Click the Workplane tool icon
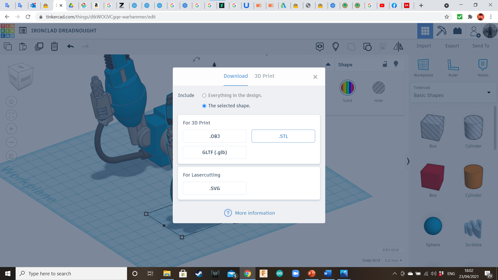The image size is (498, 280). (423, 65)
